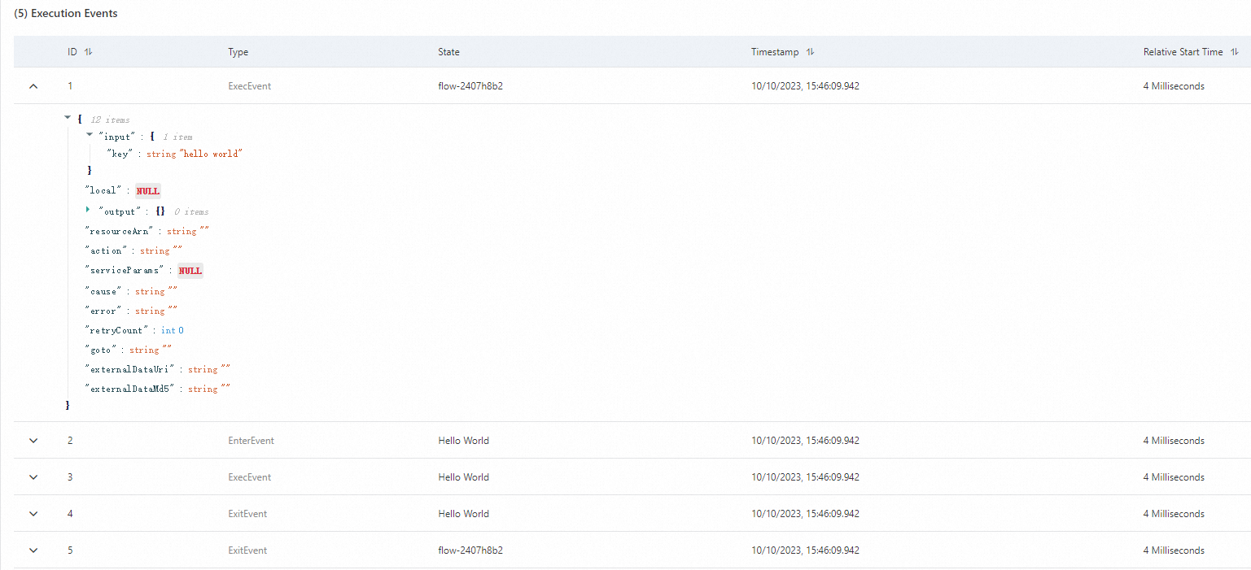Sort by Relative Start Time
The height and width of the screenshot is (570, 1251).
click(1236, 51)
